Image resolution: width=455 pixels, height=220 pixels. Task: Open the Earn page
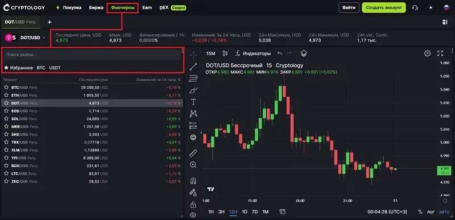coord(147,7)
